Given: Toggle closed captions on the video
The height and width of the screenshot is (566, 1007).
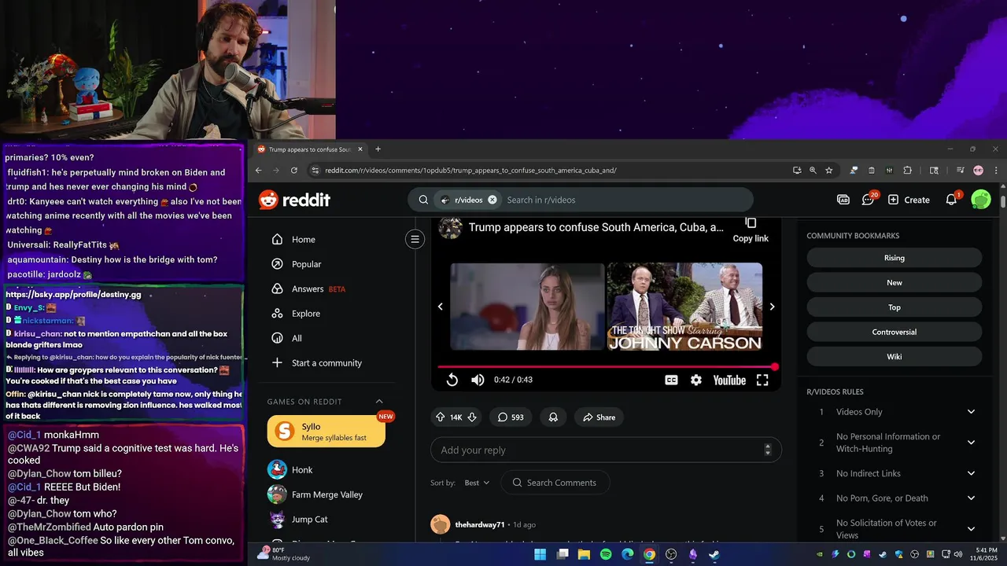Looking at the screenshot, I should click(x=671, y=380).
